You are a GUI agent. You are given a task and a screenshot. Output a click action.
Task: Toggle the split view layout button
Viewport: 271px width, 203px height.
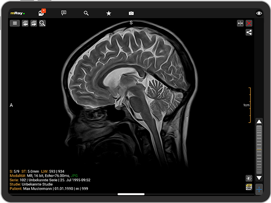click(240, 23)
